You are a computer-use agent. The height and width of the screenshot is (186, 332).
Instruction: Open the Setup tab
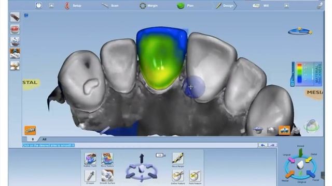coord(73,6)
